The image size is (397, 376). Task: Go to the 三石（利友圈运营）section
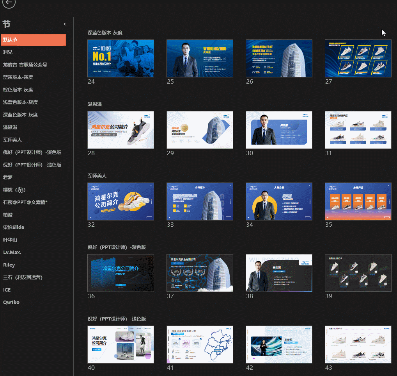[x=23, y=277]
